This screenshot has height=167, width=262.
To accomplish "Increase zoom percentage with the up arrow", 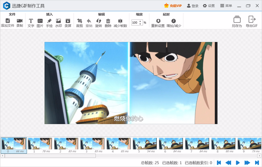I will tap(140, 21).
